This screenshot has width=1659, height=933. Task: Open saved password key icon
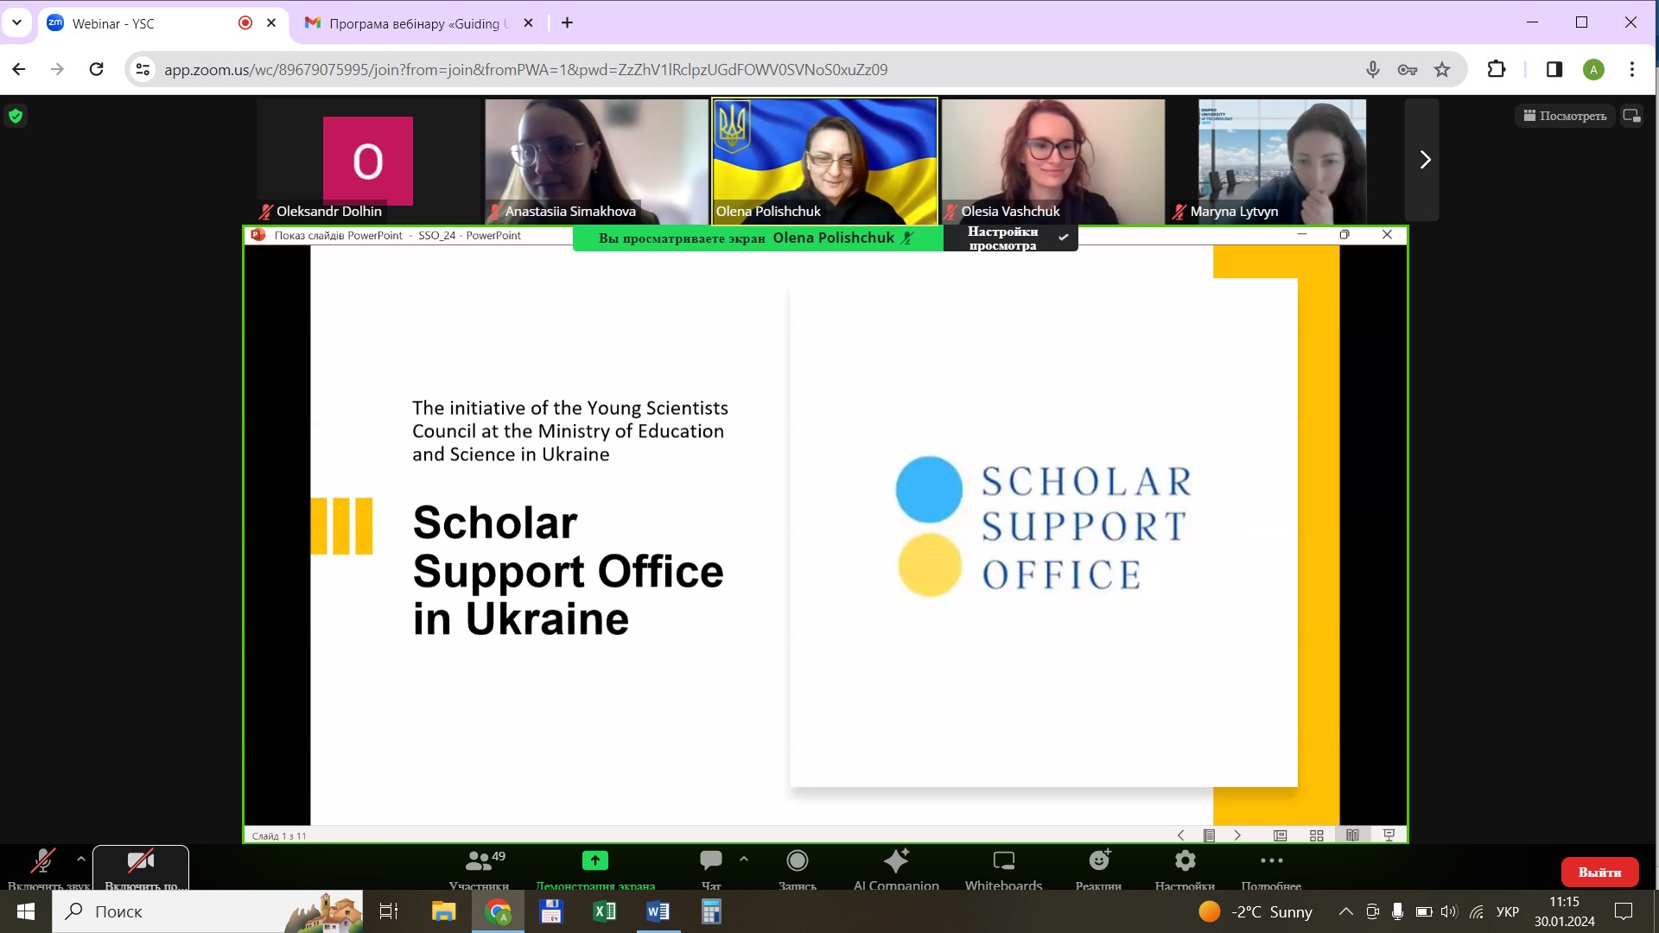click(1407, 69)
